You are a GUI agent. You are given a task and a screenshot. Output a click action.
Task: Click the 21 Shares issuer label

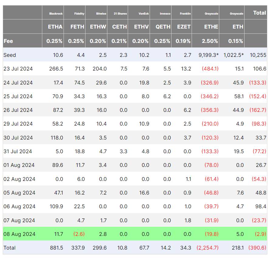pyautogui.click(x=120, y=13)
